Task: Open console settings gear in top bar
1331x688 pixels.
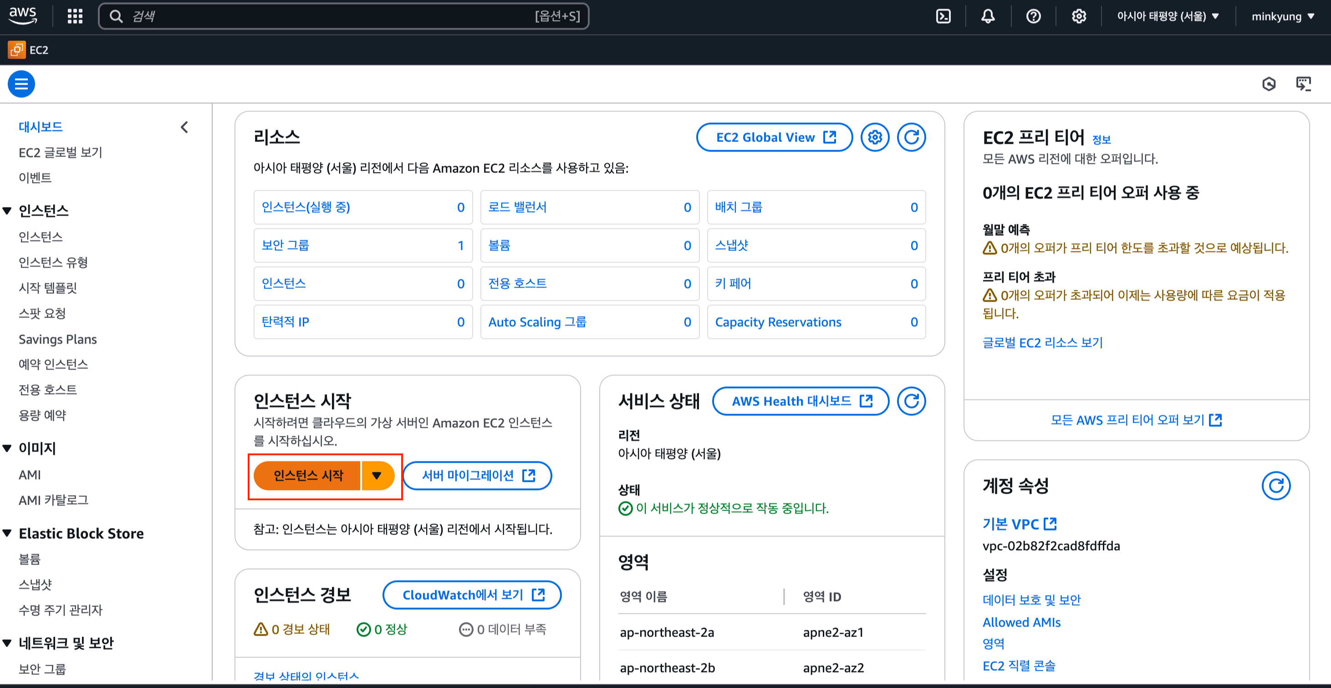Action: (x=1079, y=16)
